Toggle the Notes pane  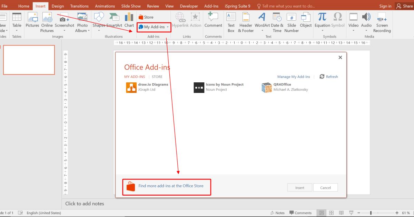click(x=278, y=213)
